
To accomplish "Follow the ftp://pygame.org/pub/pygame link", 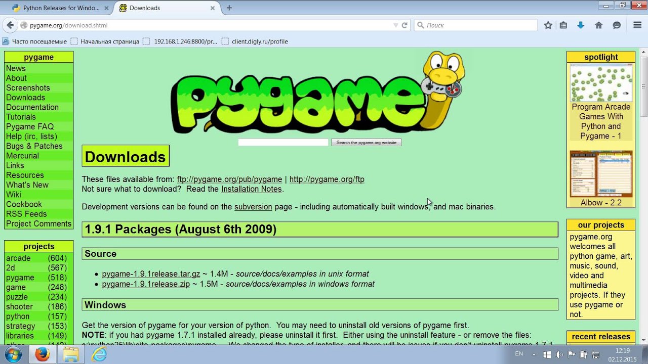I will click(229, 179).
